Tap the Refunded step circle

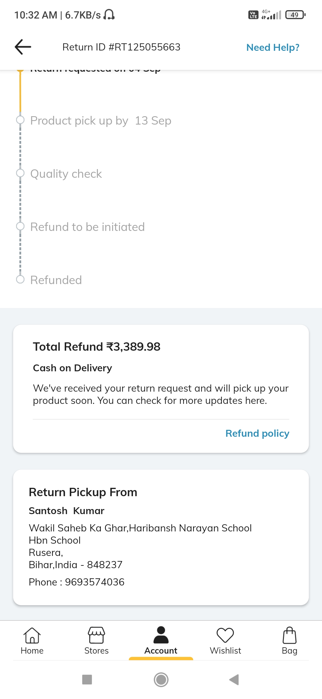[20, 280]
